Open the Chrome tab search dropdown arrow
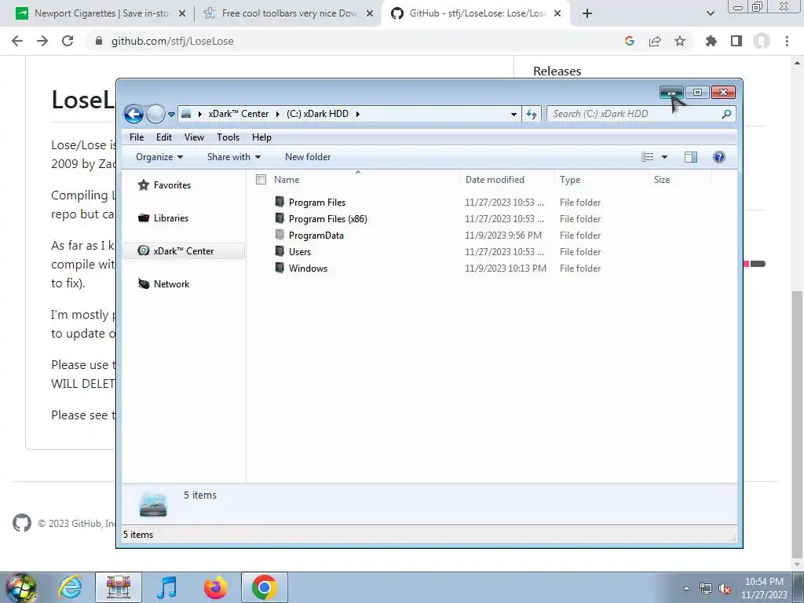The width and height of the screenshot is (804, 603). (710, 14)
